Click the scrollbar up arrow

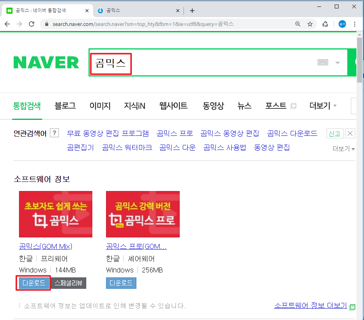click(359, 35)
